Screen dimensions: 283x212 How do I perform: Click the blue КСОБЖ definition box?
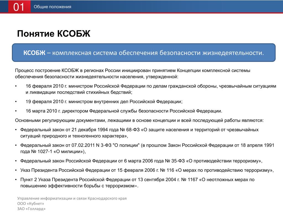tap(144, 53)
